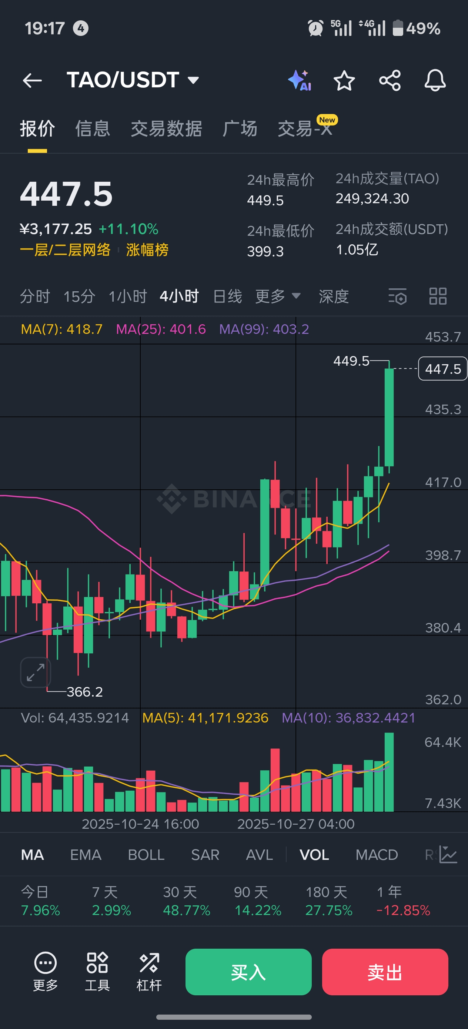Open chart settings icon beside 深度
The width and height of the screenshot is (468, 1029).
(x=397, y=296)
